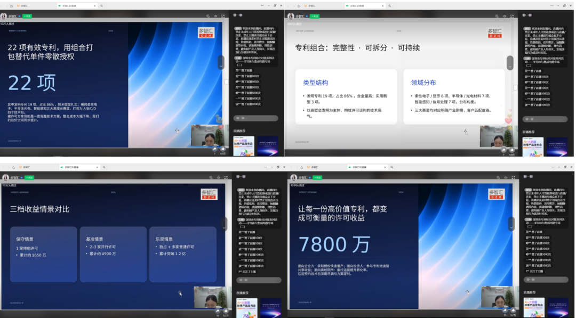Screen dimensions: 576x318
Task: Open search in the 专利组合 slide window
Action: [x=390, y=6]
